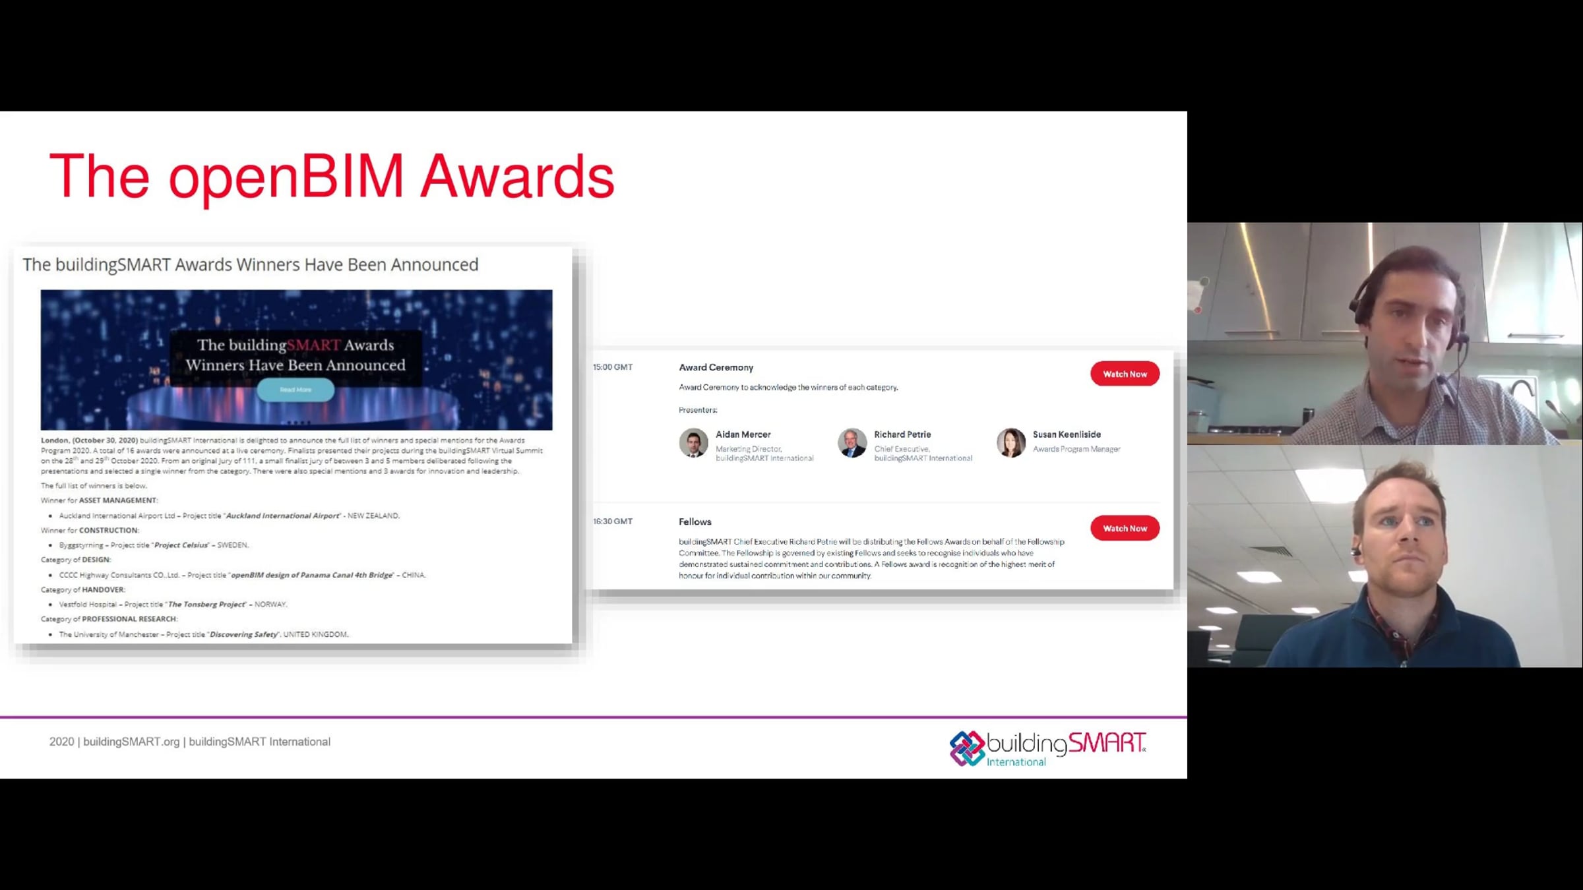Viewport: 1583px width, 890px height.
Task: Click the 'Category of DESIGN' heading
Action: pos(76,560)
